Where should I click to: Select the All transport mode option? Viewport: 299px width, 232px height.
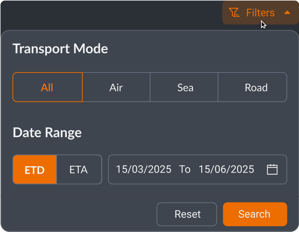click(x=47, y=87)
